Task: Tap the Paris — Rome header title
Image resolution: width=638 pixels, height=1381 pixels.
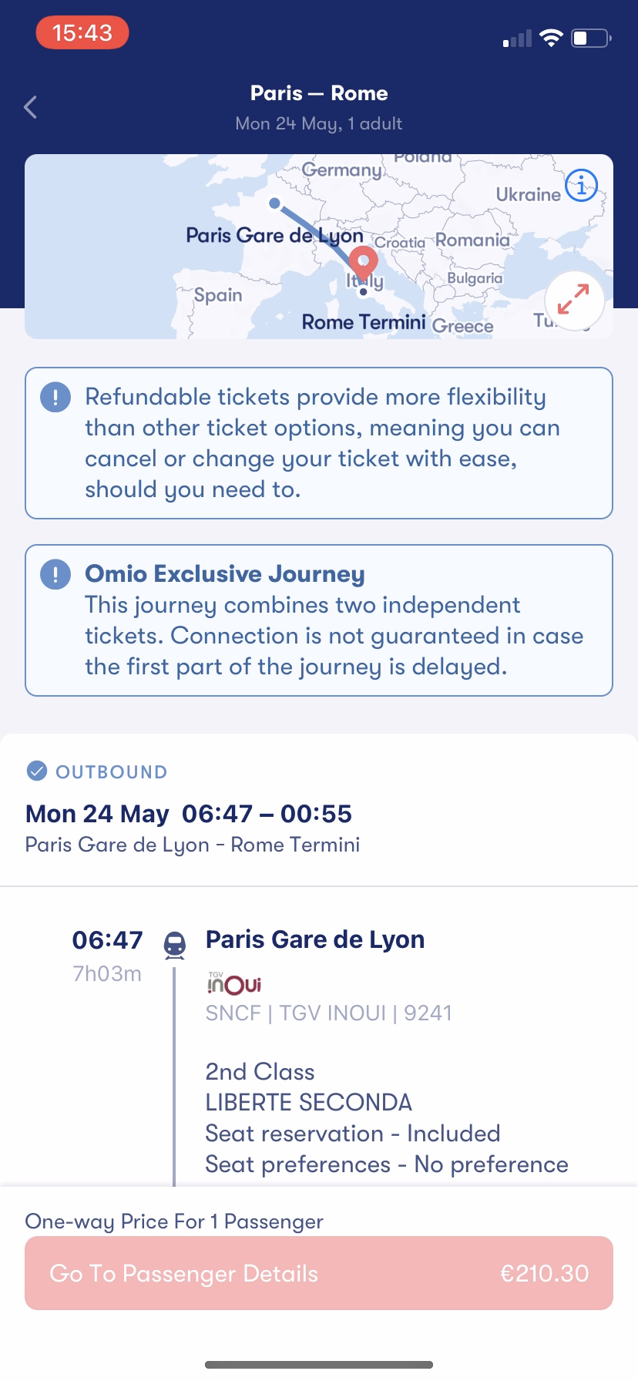Action: (x=319, y=93)
